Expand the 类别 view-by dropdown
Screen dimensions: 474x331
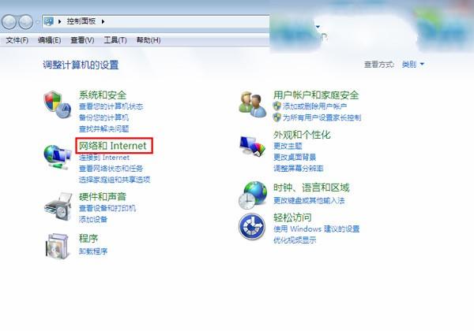point(412,64)
